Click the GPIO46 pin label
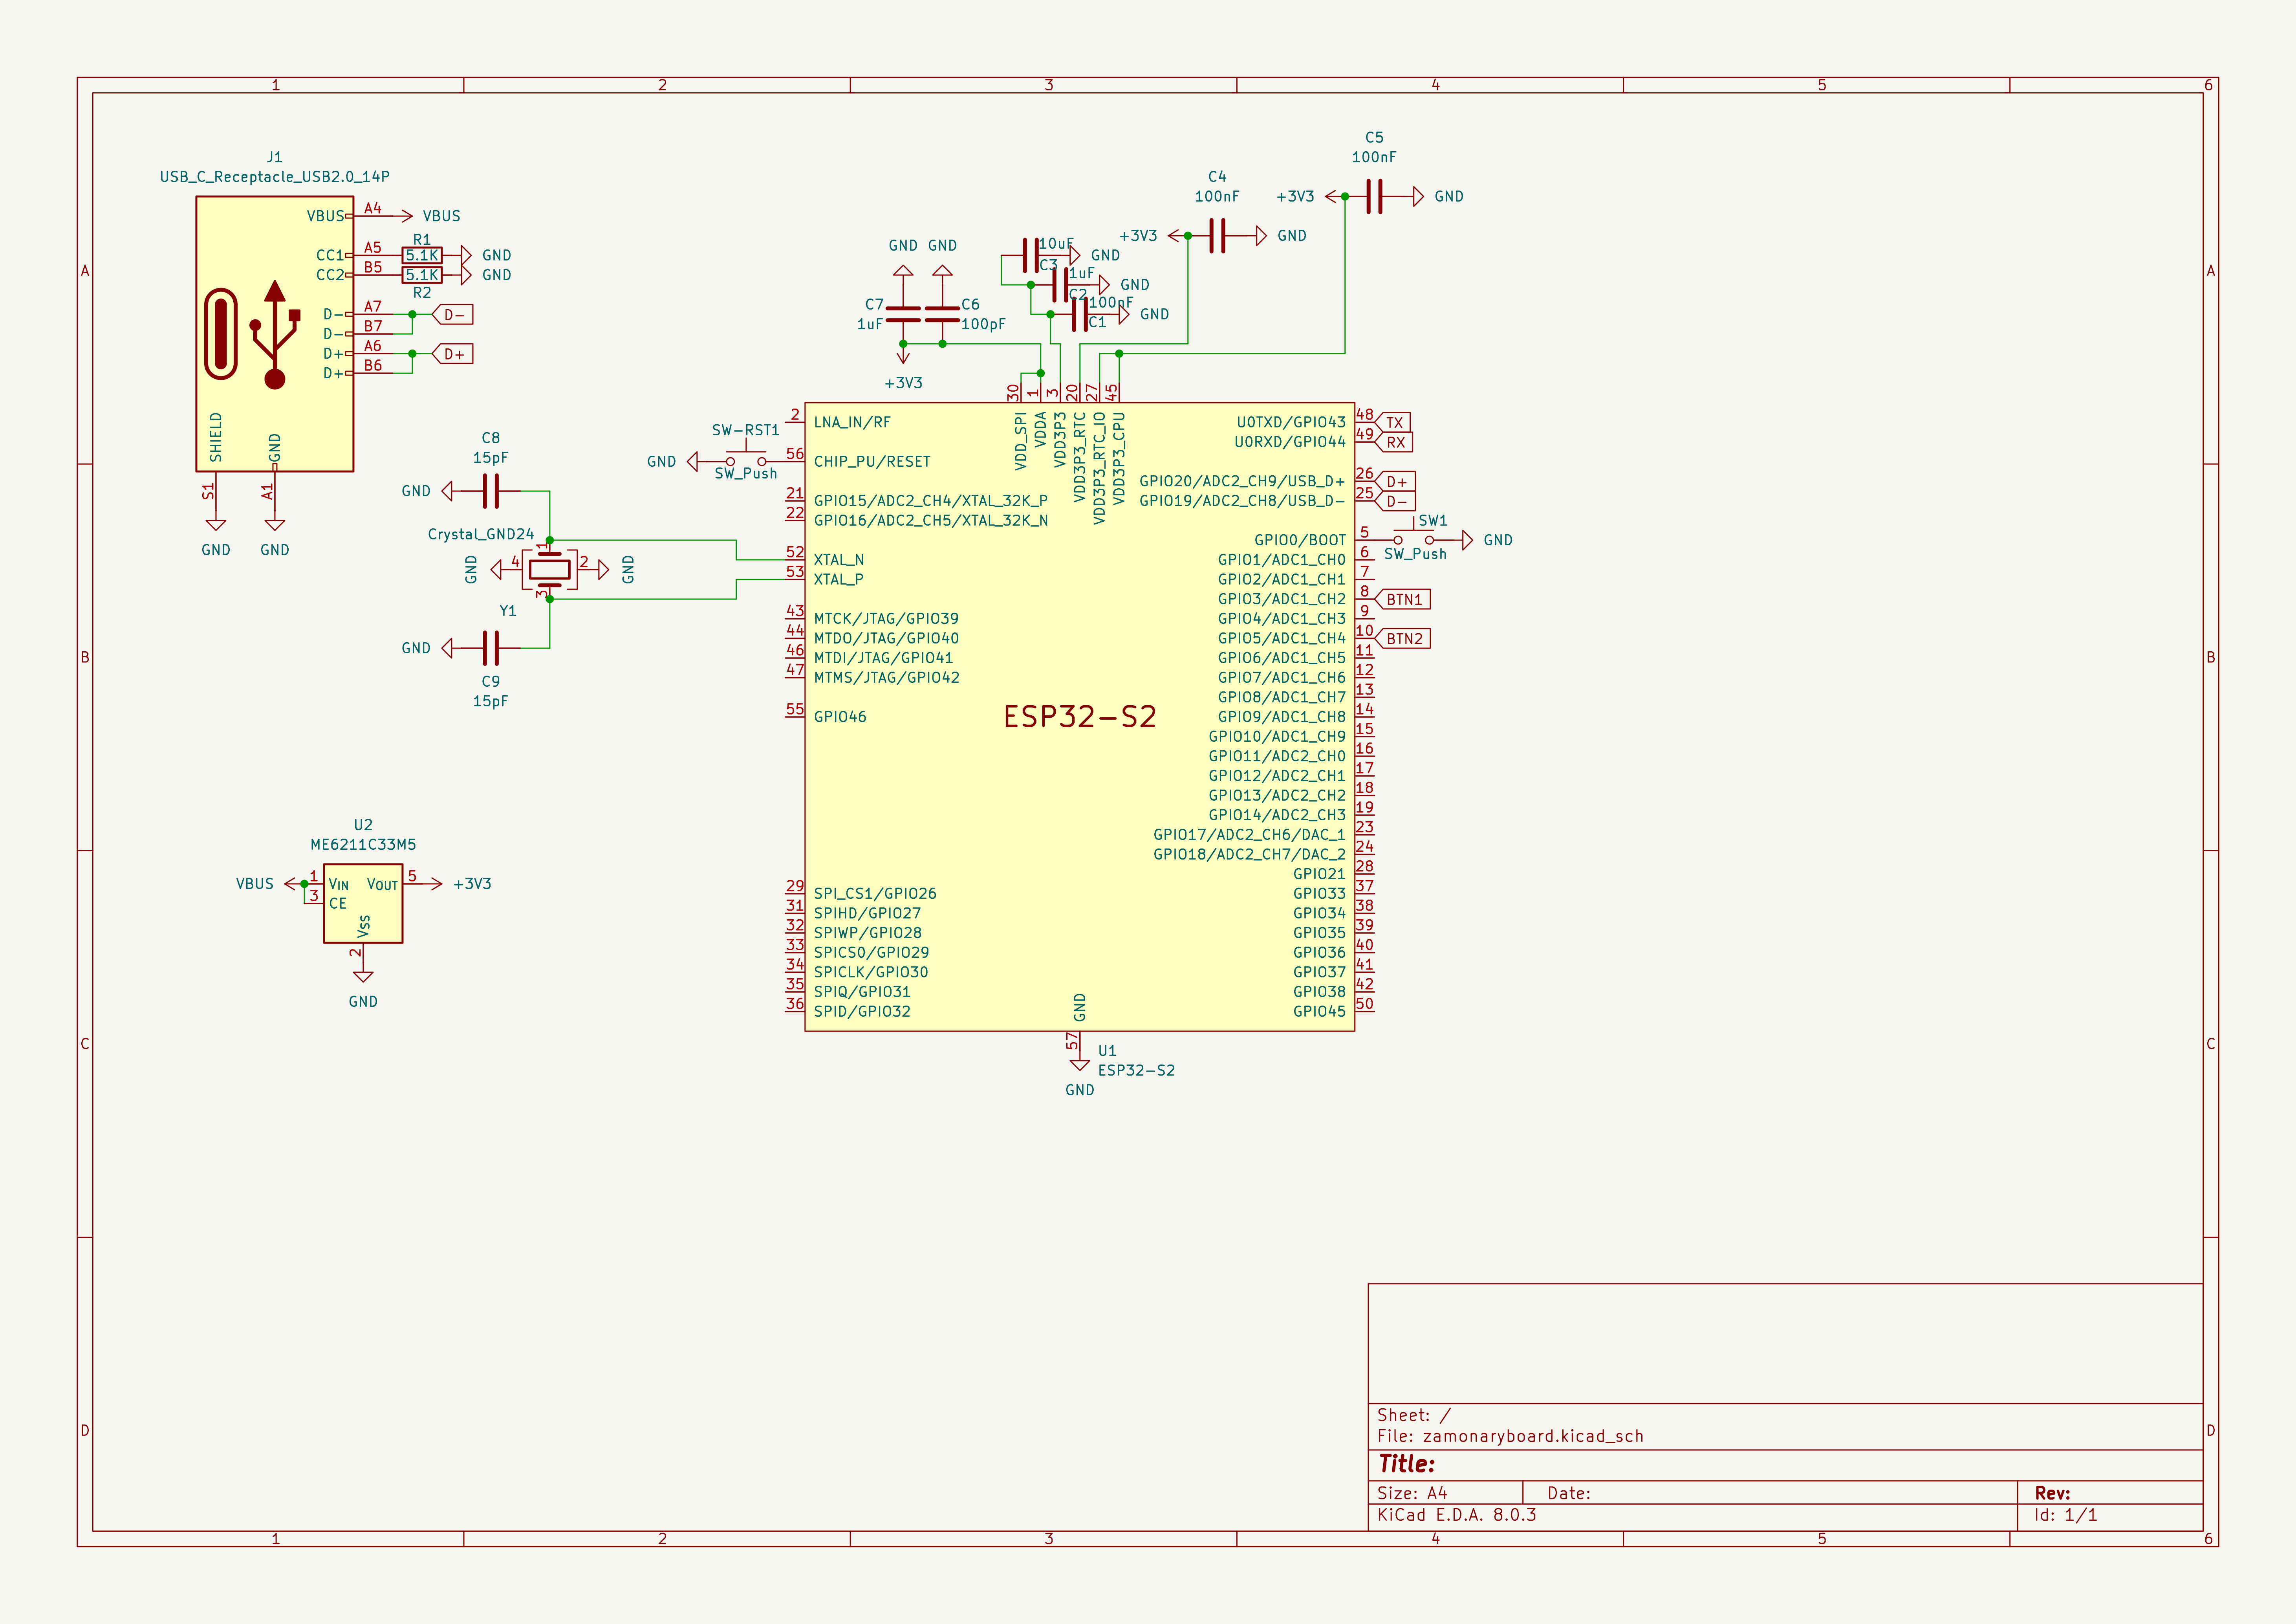 coord(840,716)
